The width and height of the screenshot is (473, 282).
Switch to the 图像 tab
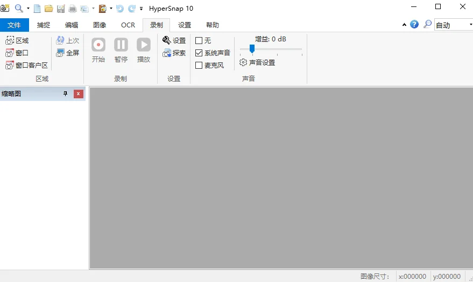[100, 25]
